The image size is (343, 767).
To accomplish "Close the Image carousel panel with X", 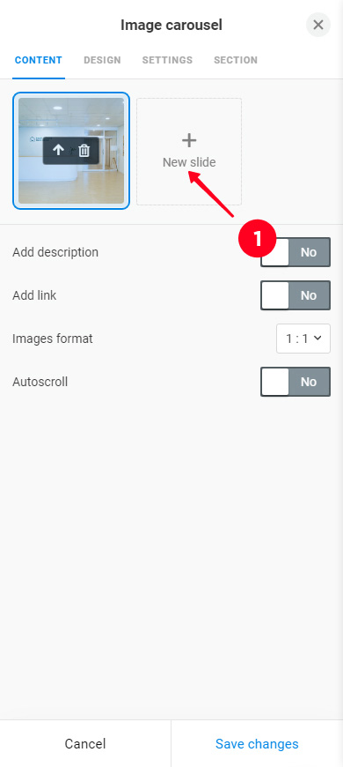I will click(318, 25).
